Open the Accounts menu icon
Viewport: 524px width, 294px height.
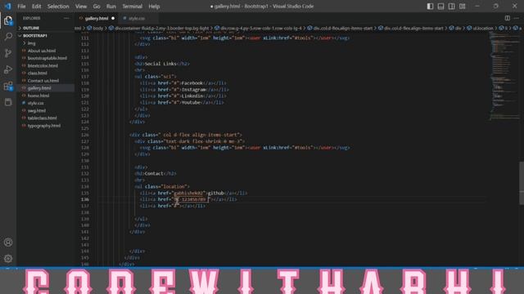click(8, 243)
